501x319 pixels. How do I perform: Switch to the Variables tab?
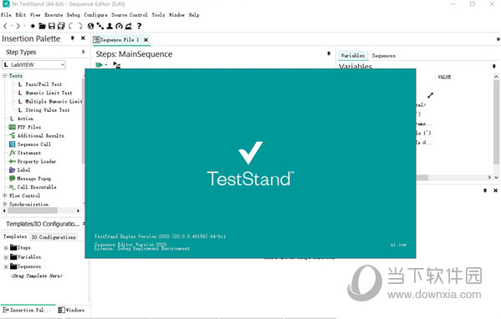pyautogui.click(x=353, y=55)
